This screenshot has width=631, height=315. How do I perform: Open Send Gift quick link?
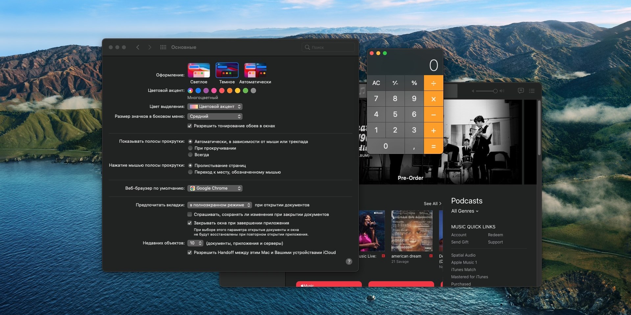tap(460, 242)
